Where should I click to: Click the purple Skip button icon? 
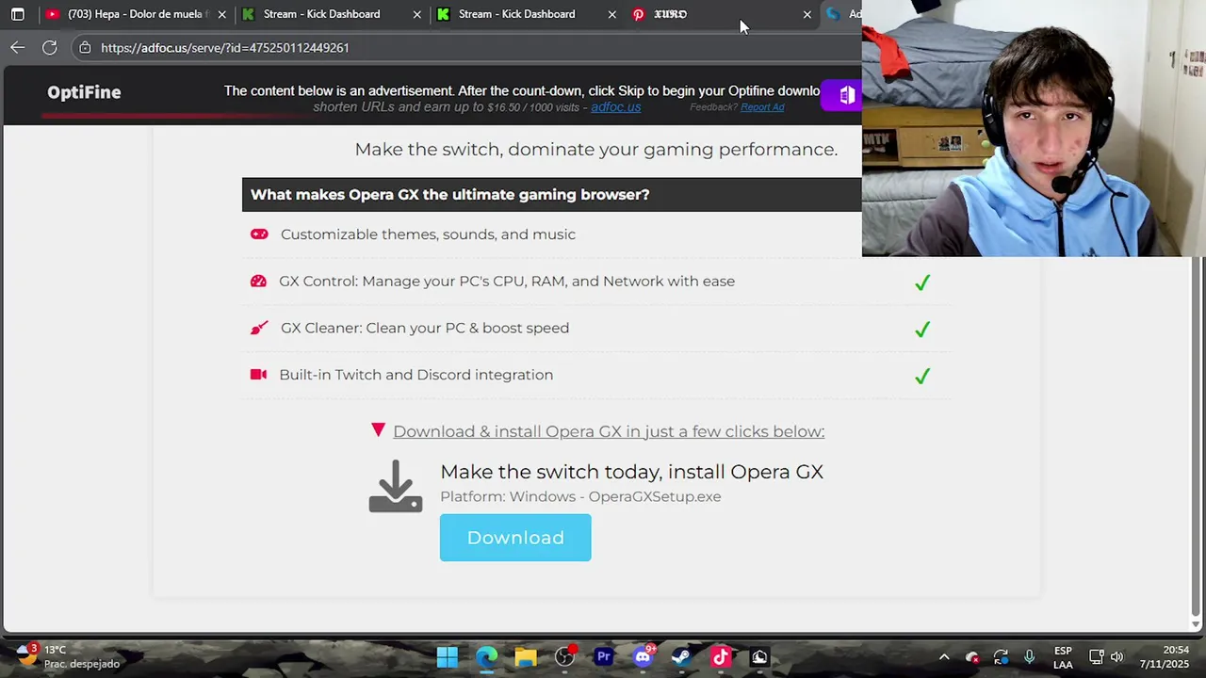(846, 95)
